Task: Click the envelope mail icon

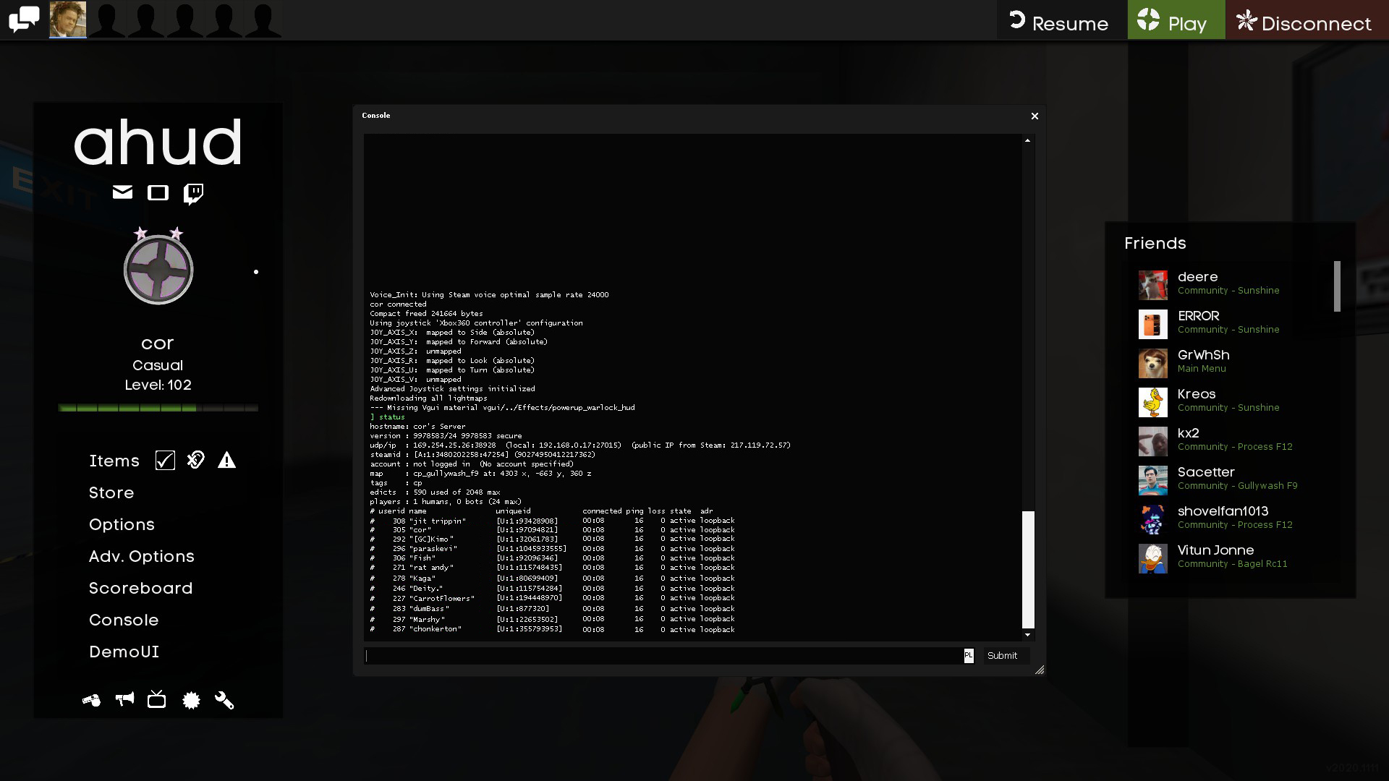Action: pyautogui.click(x=122, y=192)
